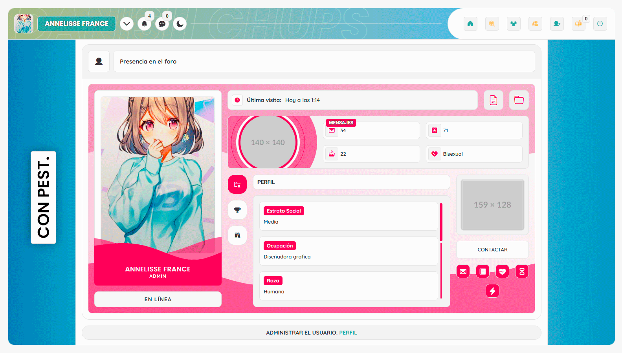This screenshot has width=622, height=353.
Task: Click the notifications bell icon
Action: (x=144, y=24)
